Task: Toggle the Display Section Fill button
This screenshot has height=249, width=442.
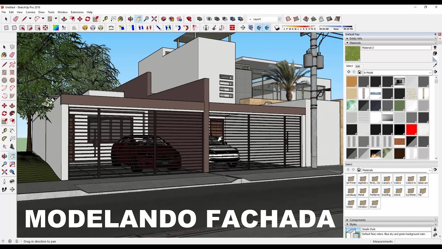Action: [267, 28]
